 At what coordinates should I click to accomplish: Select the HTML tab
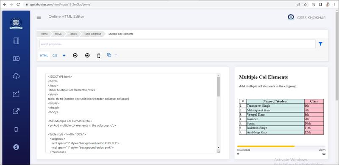44,56
